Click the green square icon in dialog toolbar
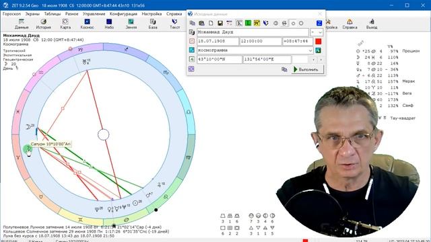Image resolution: width=431 pixels, height=242 pixels. 248,23
